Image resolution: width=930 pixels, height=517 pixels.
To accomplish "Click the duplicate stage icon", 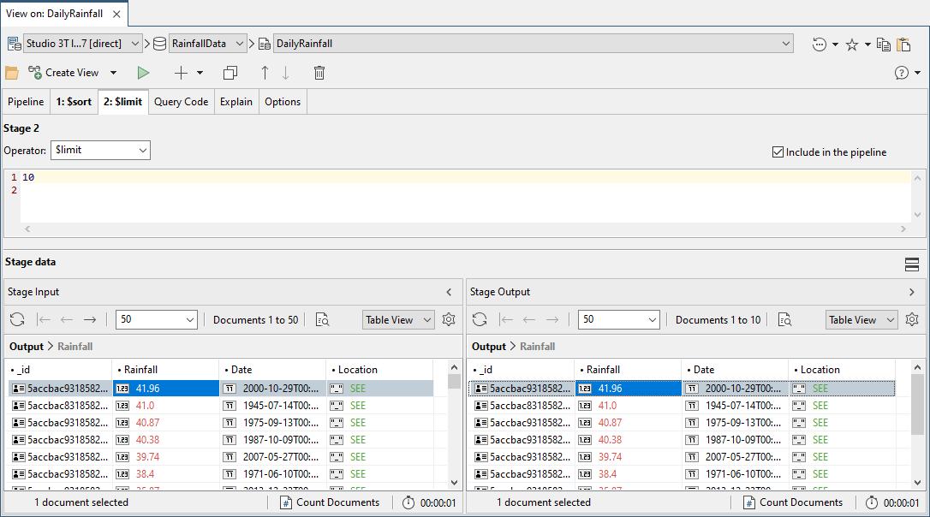I will point(230,73).
